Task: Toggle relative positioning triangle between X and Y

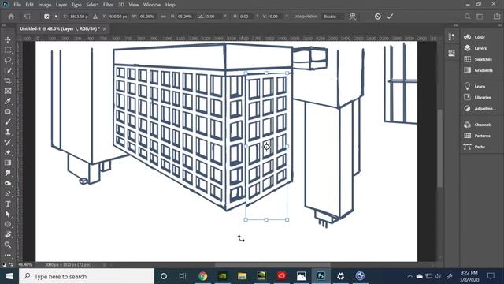Action: pos(95,17)
